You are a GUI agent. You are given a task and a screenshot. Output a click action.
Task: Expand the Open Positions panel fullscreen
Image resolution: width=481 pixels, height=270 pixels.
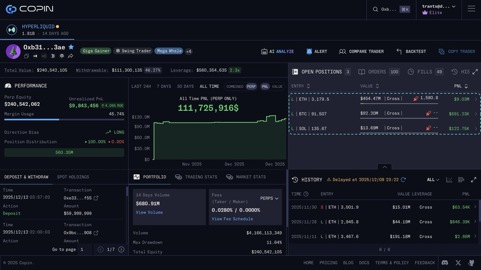click(475, 72)
